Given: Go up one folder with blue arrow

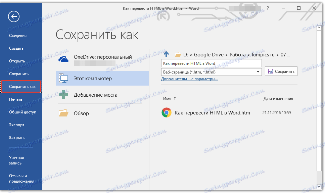Looking at the screenshot, I should click(166, 54).
